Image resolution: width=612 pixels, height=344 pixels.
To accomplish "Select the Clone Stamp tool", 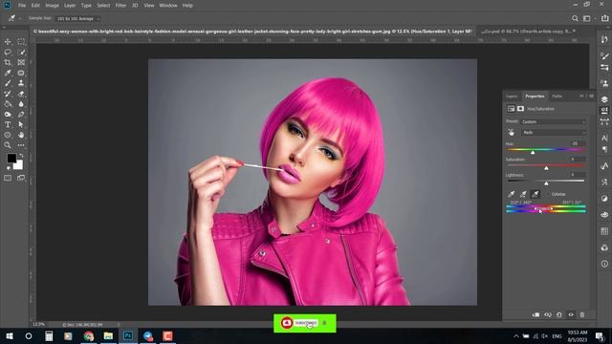I will pyautogui.click(x=21, y=83).
